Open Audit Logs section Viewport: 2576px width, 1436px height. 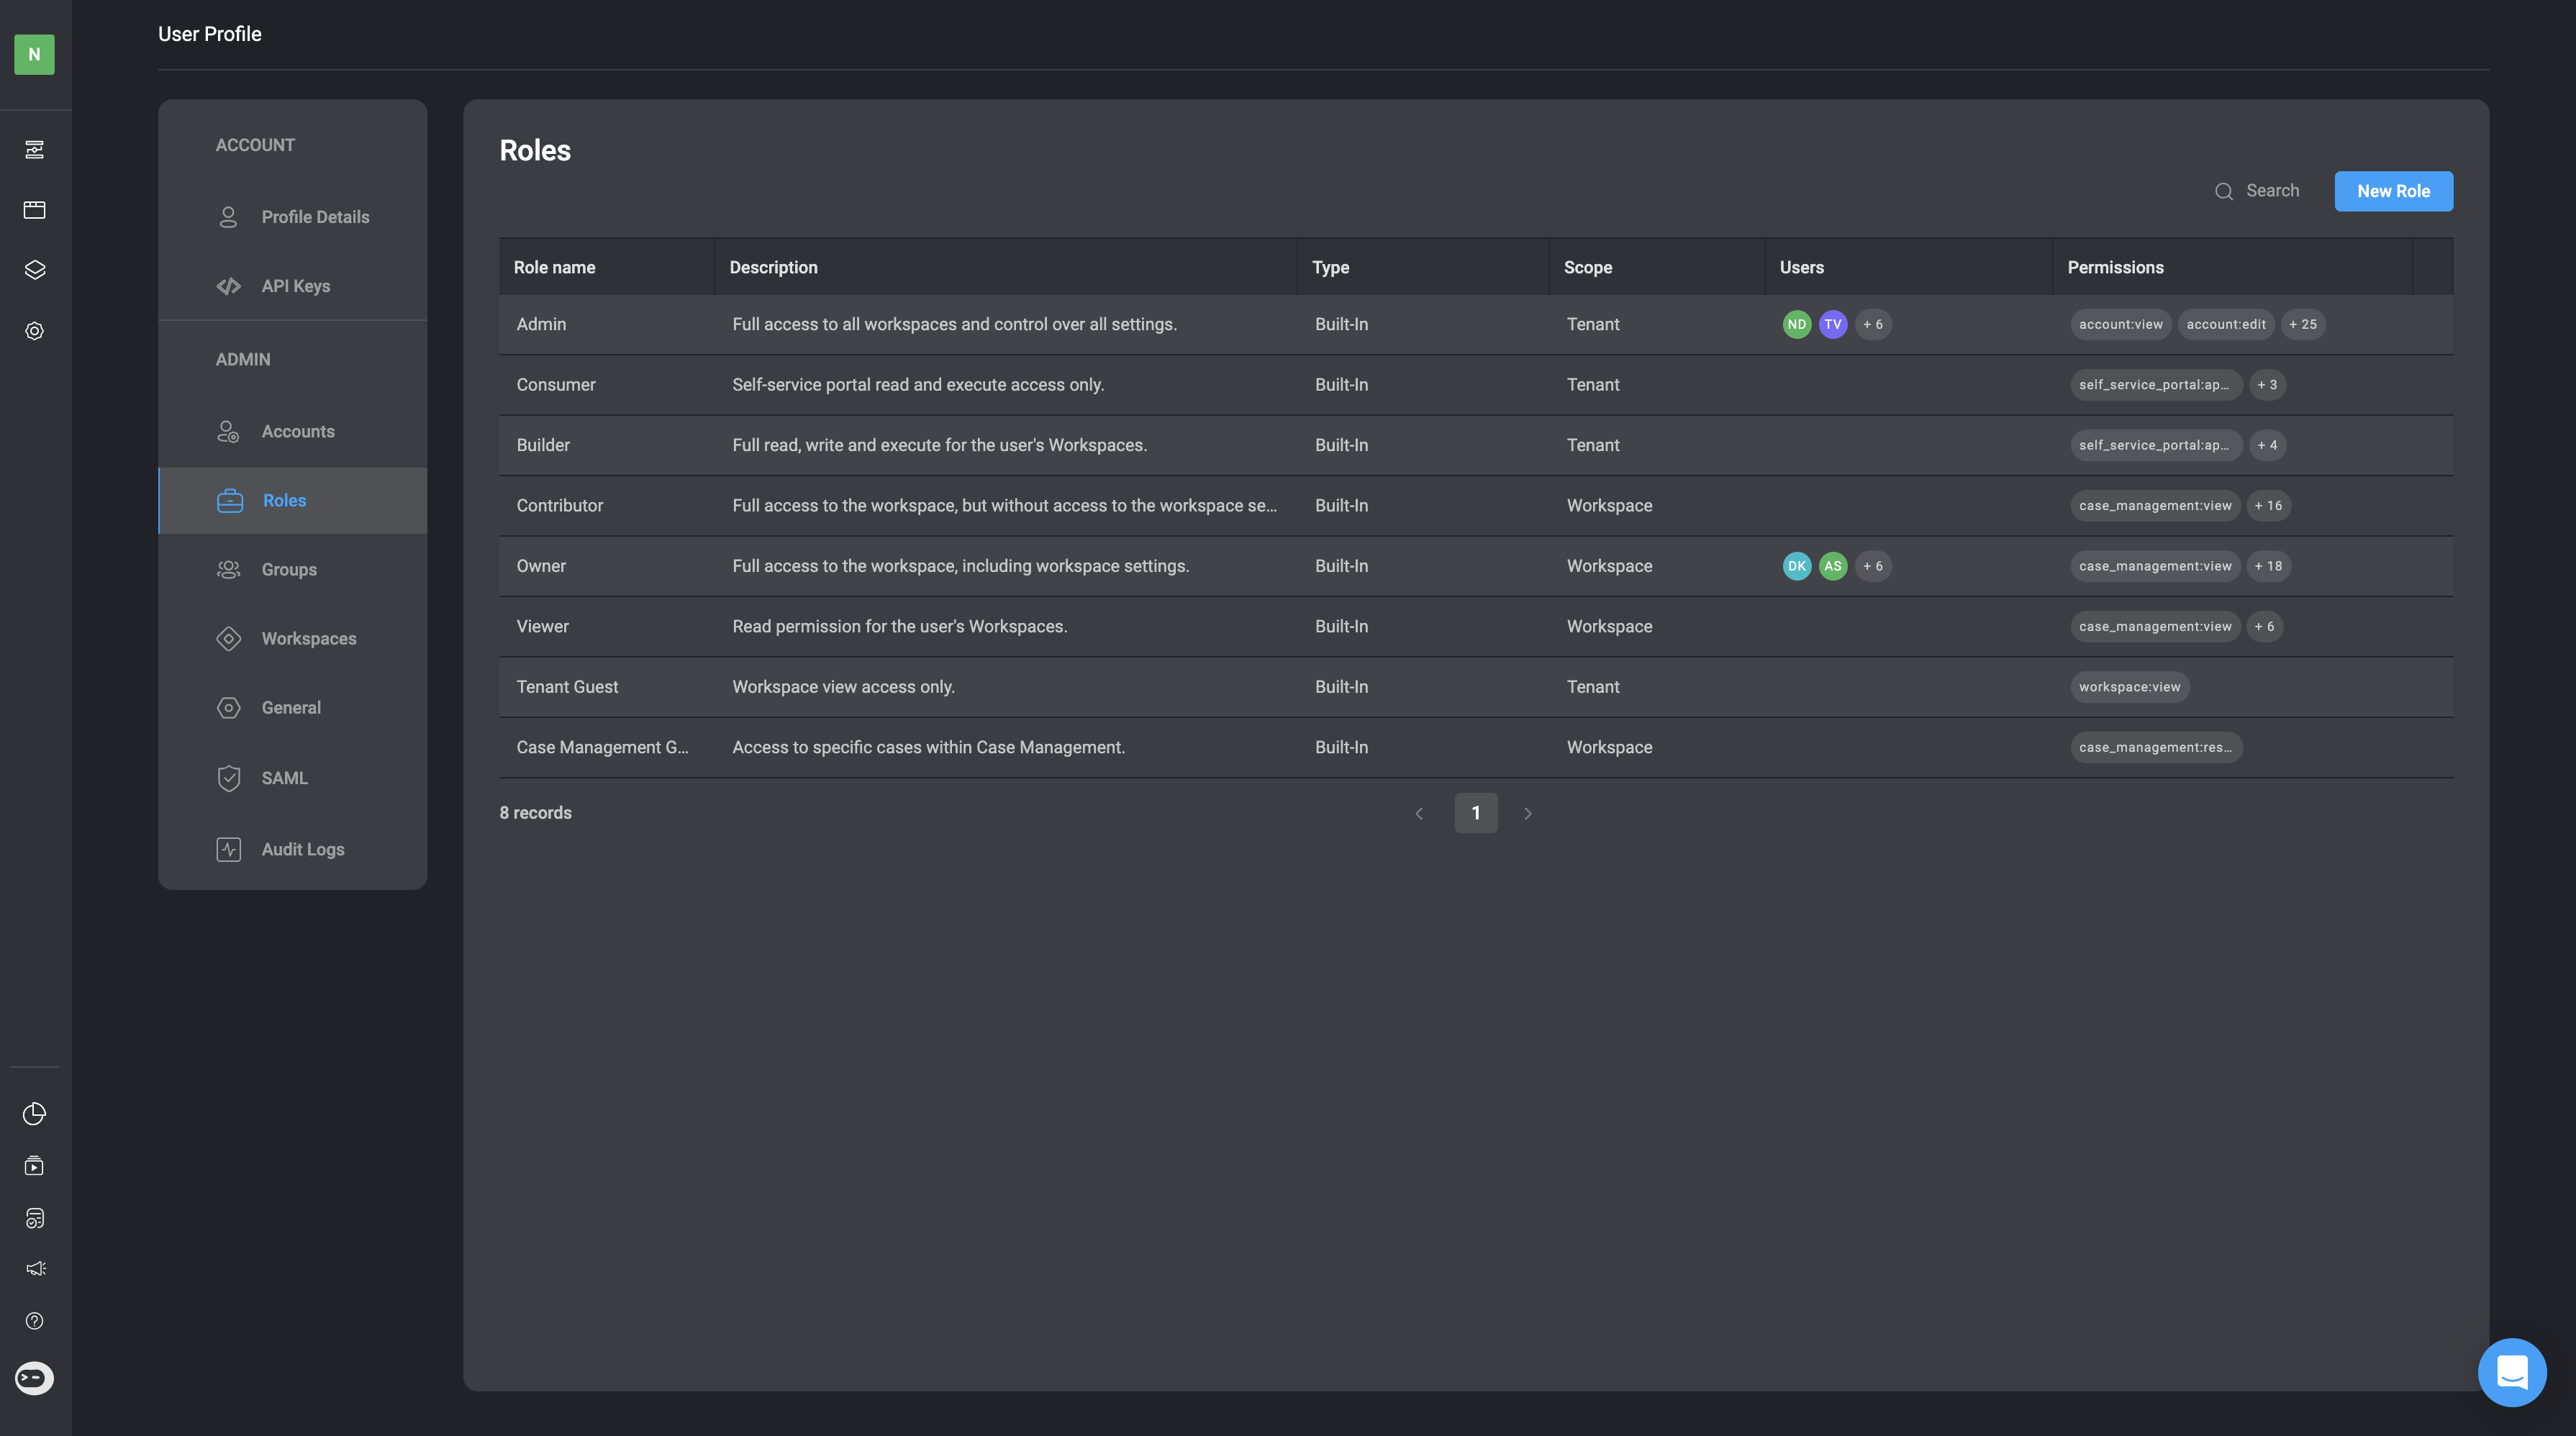292,849
